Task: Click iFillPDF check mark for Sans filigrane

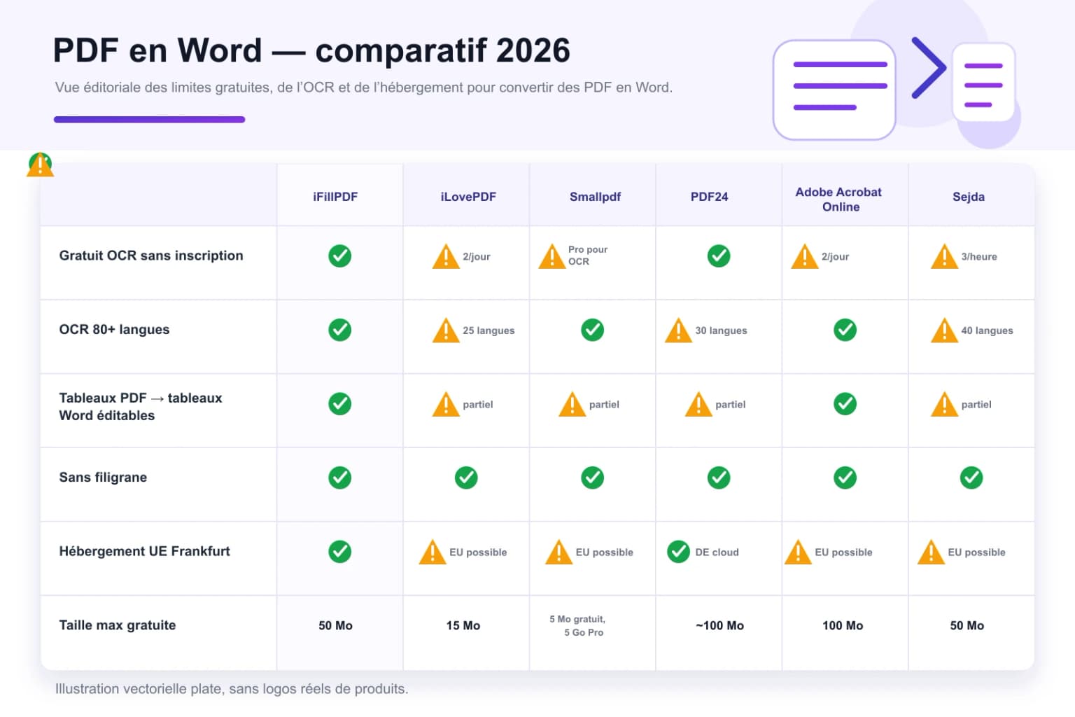Action: pyautogui.click(x=340, y=478)
